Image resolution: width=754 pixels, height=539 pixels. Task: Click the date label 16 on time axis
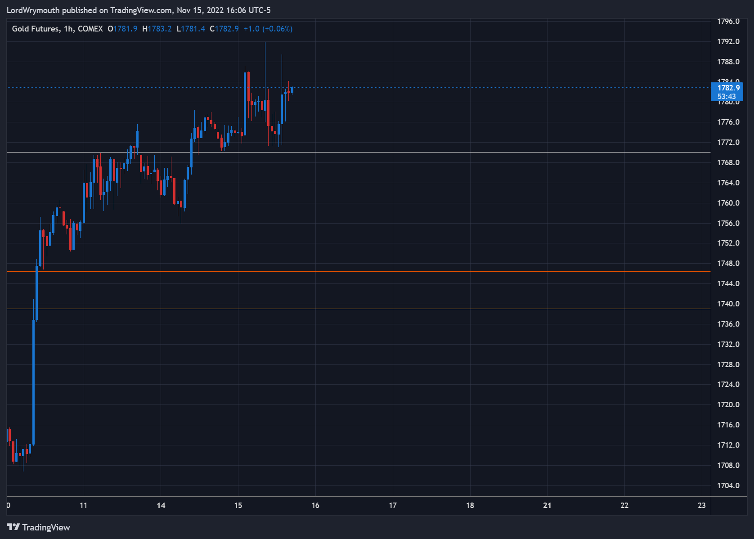pos(315,505)
